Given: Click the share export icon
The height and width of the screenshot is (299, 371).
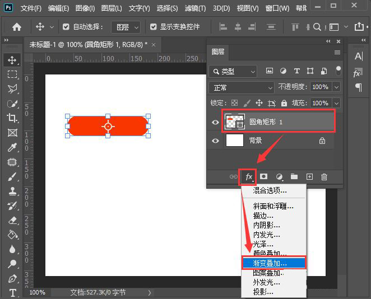Looking at the screenshot, I should 359,26.
